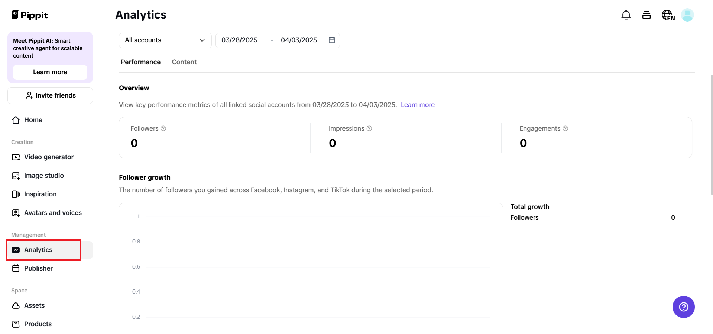This screenshot has height=334, width=713.
Task: Open the Learn more overview link
Action: point(418,105)
